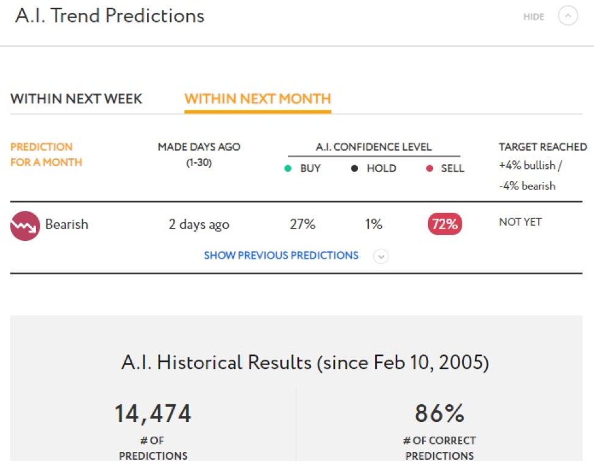This screenshot has width=594, height=461.
Task: Switch to the Within Next Week tab
Action: (x=76, y=99)
